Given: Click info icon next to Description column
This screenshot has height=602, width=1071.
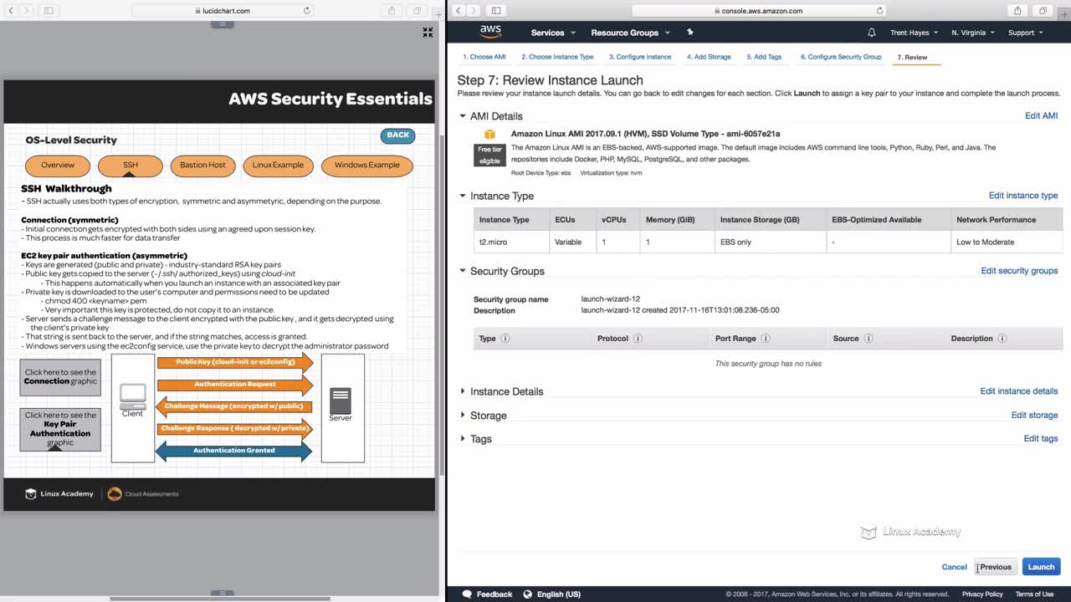Looking at the screenshot, I should [1002, 339].
